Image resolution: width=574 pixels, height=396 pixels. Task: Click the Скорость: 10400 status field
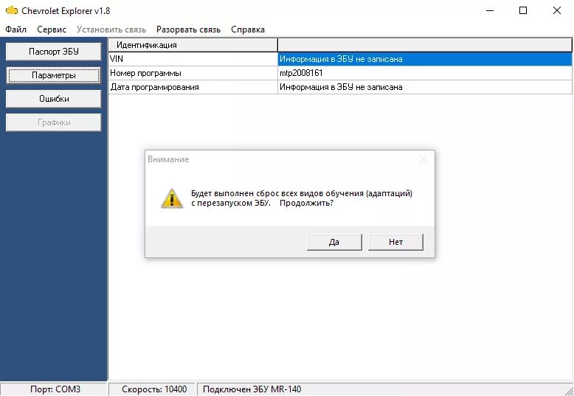click(152, 389)
